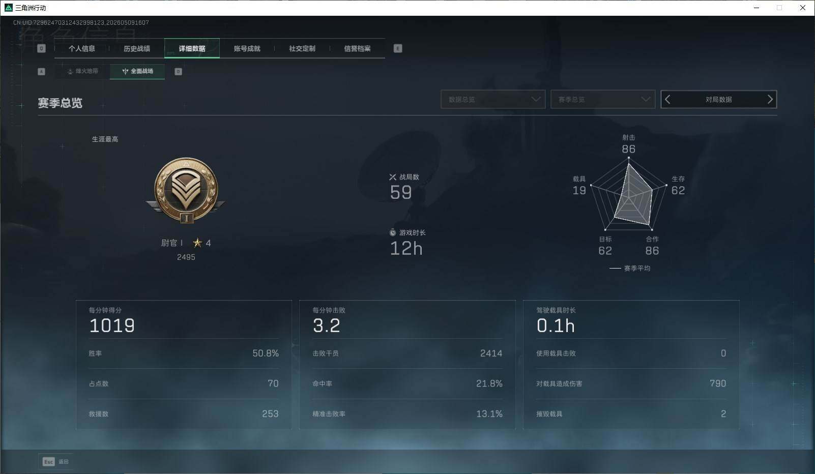The height and width of the screenshot is (474, 815).
Task: Click the gold star rank icon
Action: 197,243
